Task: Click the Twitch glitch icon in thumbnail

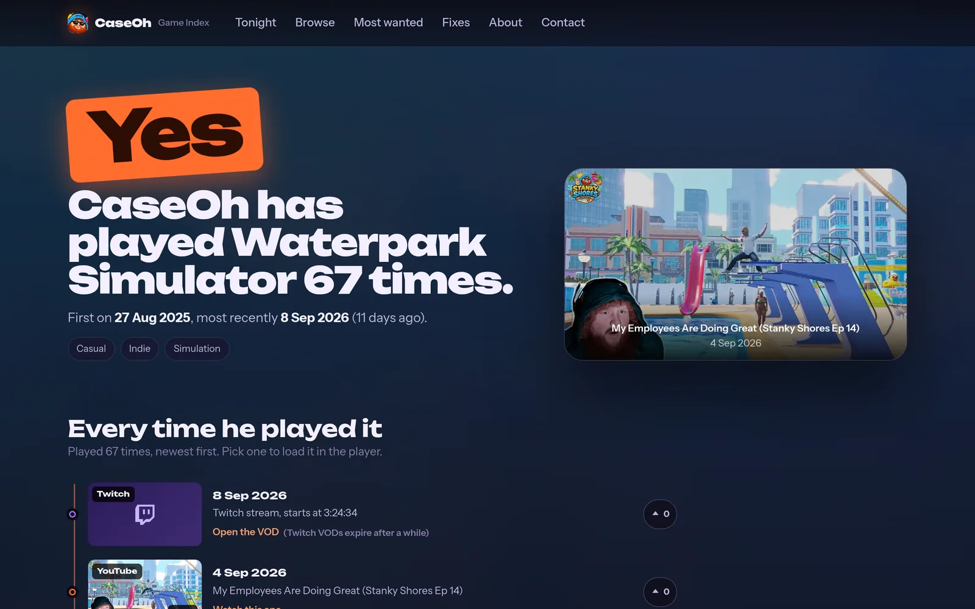Action: 145,515
